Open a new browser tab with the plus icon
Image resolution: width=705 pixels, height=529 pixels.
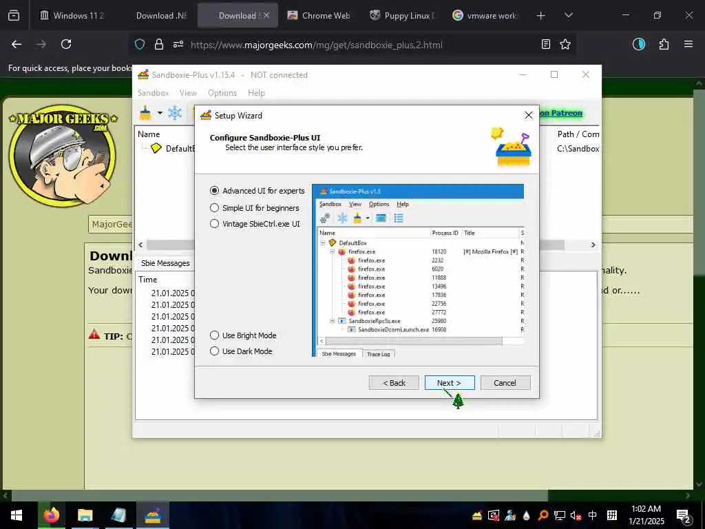point(541,16)
